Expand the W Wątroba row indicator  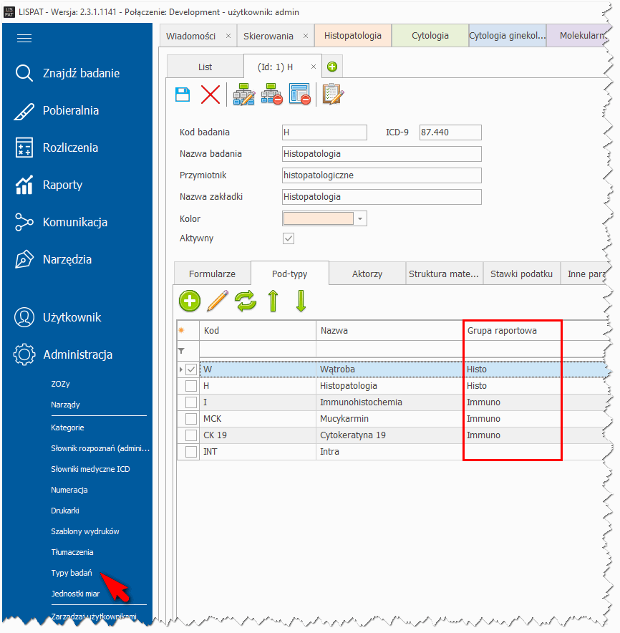[180, 369]
